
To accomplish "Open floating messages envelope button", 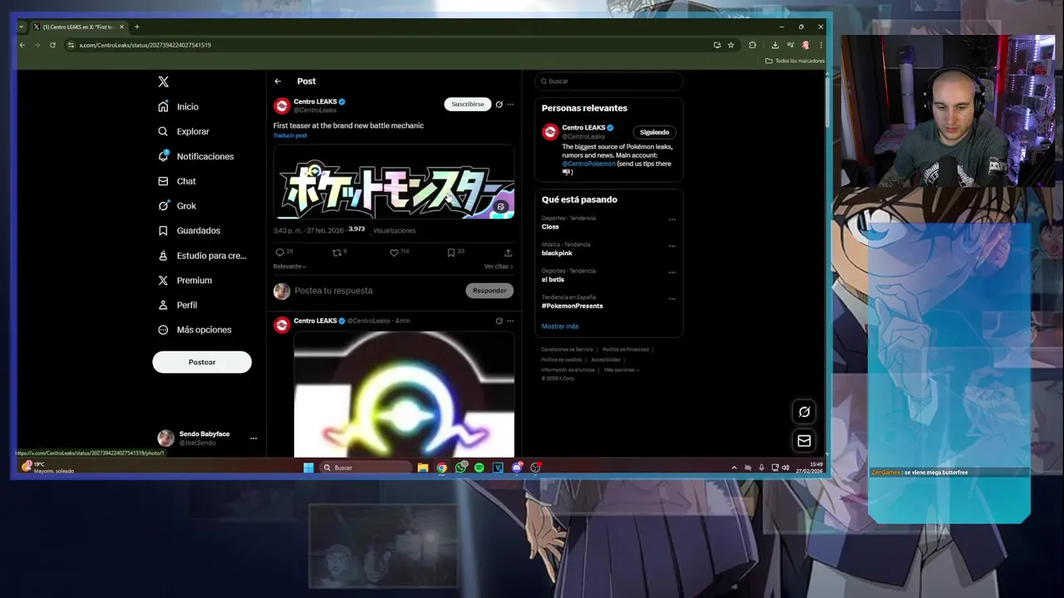I will tap(804, 441).
